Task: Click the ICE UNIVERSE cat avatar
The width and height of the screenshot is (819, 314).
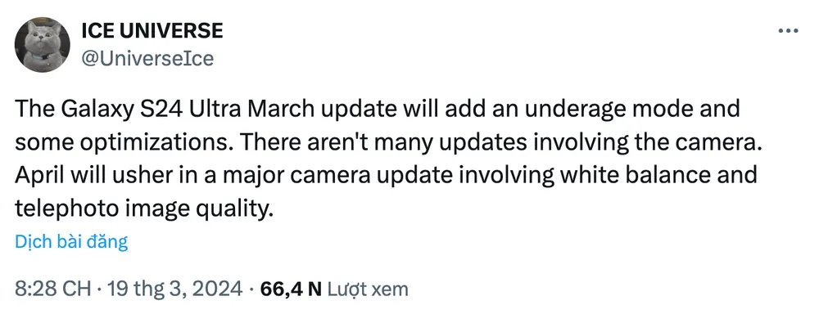Action: (42, 44)
